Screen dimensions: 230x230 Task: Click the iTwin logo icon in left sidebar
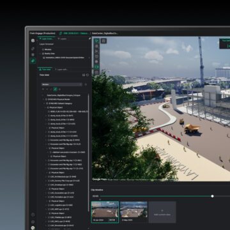click(x=33, y=40)
